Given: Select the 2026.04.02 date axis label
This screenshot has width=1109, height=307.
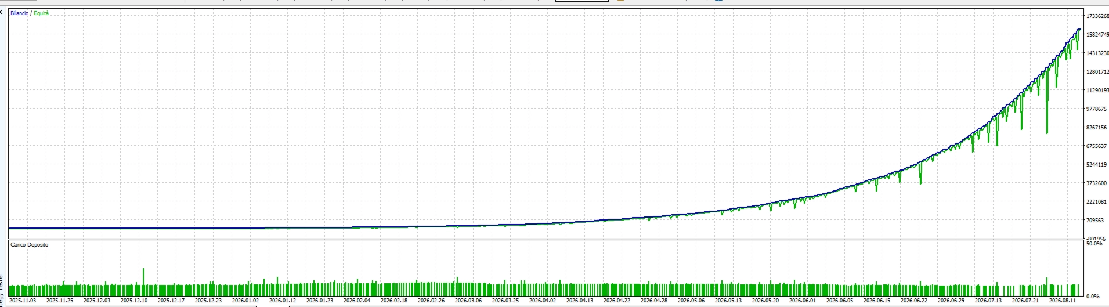Looking at the screenshot, I should click(543, 301).
